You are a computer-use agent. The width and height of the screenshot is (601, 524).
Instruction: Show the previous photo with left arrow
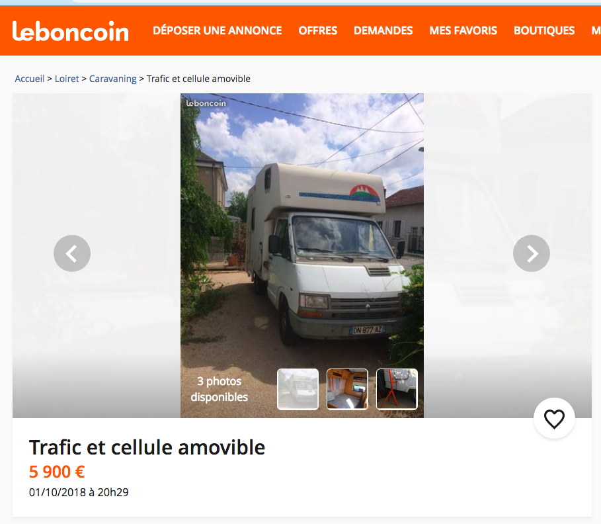[72, 253]
